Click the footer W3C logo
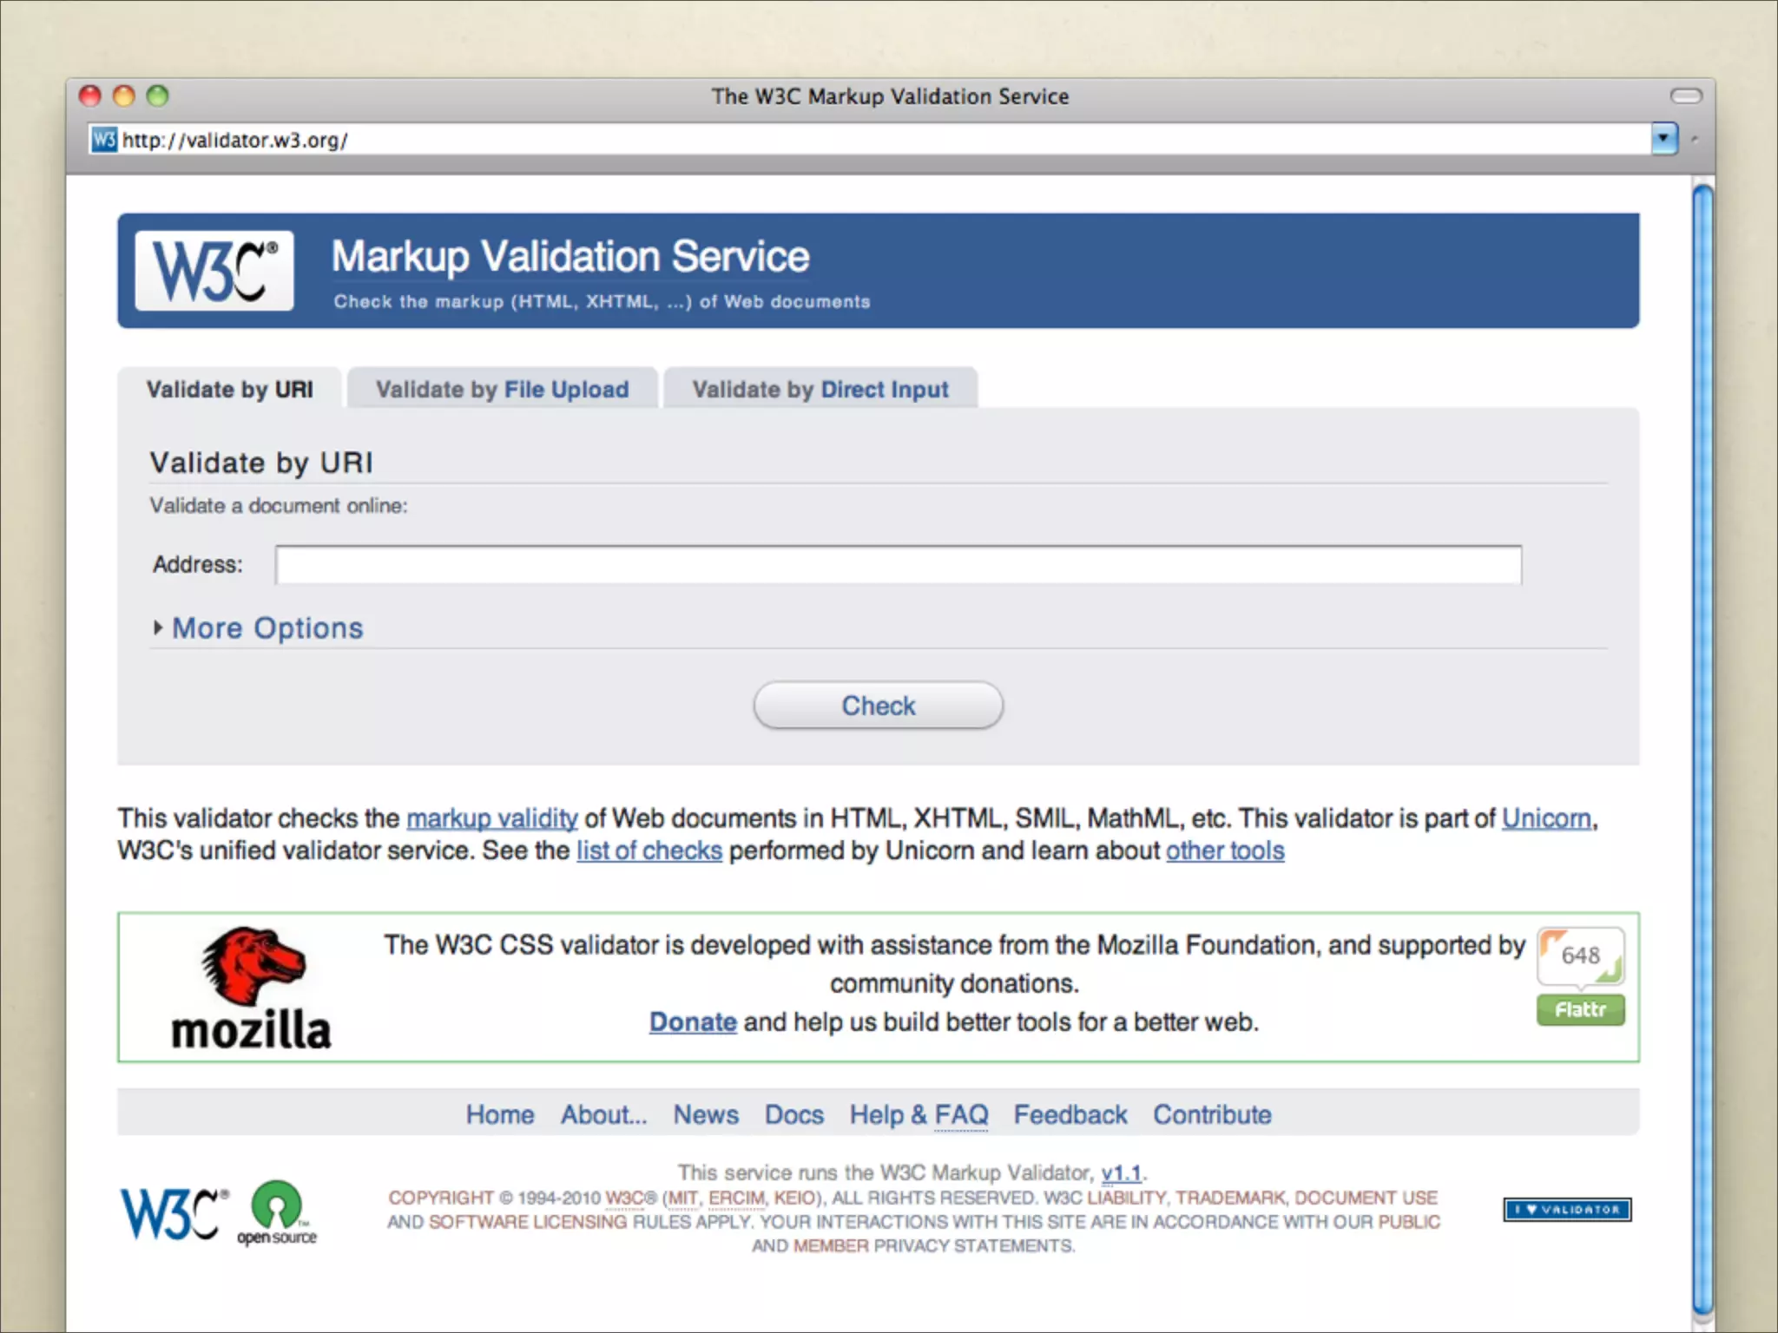 coord(174,1213)
